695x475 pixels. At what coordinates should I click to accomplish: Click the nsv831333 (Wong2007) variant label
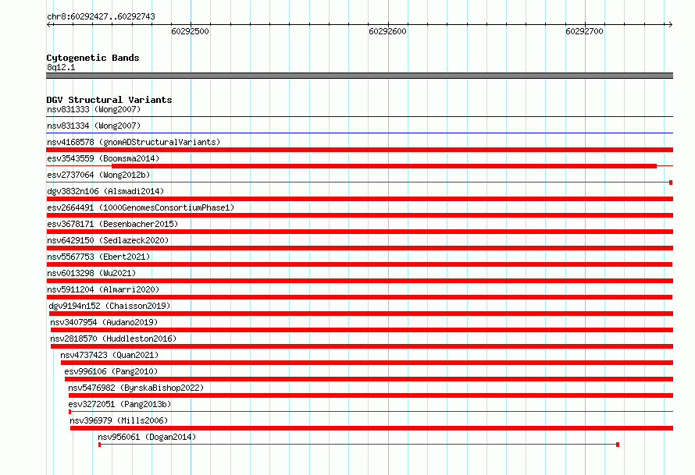pyautogui.click(x=94, y=109)
